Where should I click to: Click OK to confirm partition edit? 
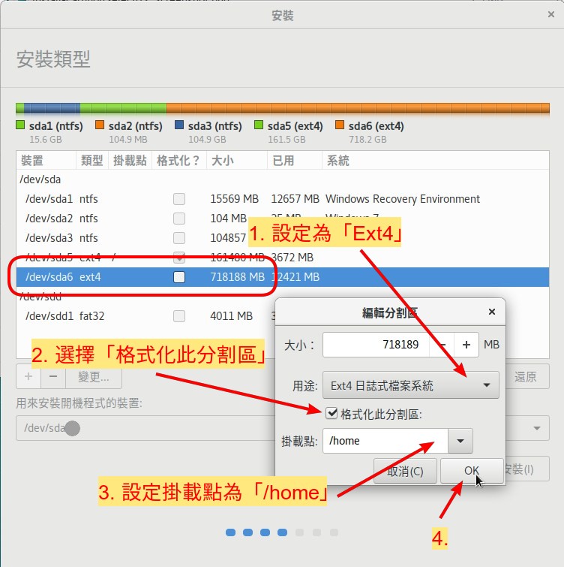(x=471, y=471)
